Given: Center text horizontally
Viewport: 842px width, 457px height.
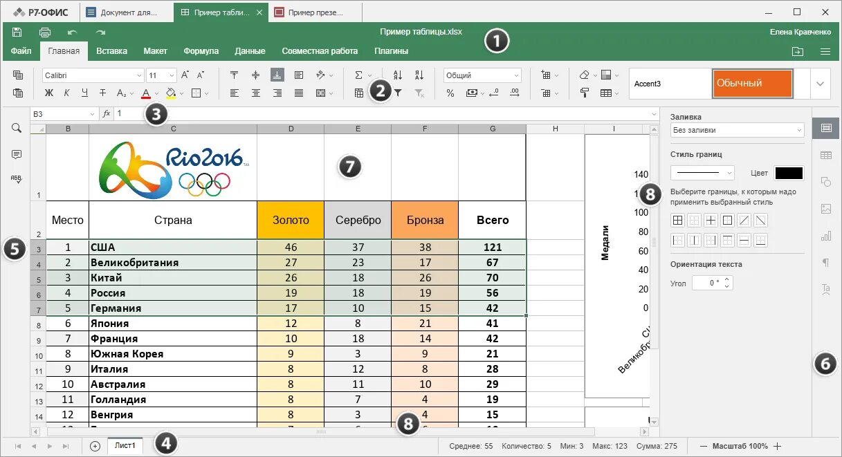Looking at the screenshot, I should [x=255, y=93].
